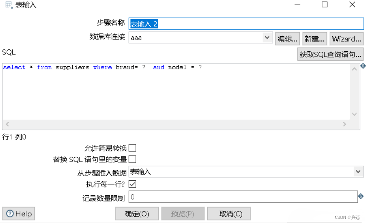
Task: Open the 数据库连接 dropdown
Action: [267, 37]
